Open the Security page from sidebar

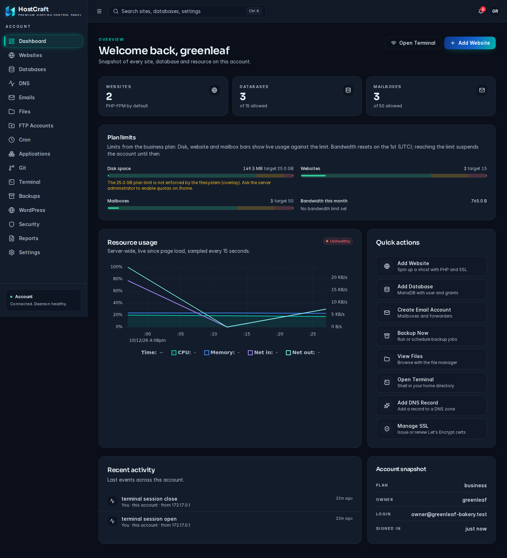pyautogui.click(x=44, y=224)
